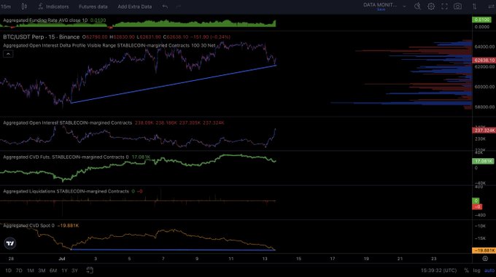Click the Jul date label on time axis

tap(62, 259)
